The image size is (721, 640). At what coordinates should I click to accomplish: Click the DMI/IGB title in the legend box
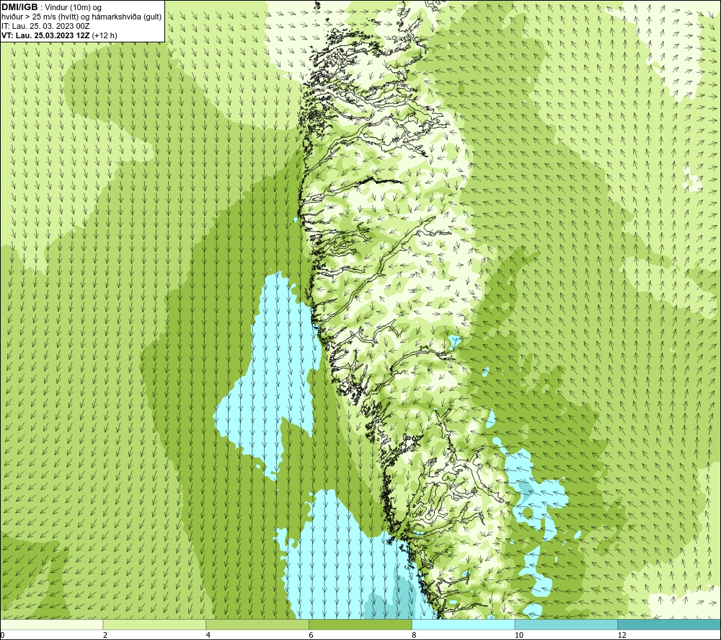coord(19,7)
